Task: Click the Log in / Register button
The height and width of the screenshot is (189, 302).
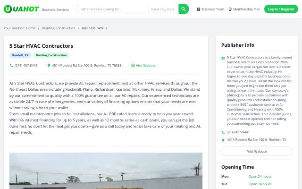Action: pyautogui.click(x=281, y=9)
